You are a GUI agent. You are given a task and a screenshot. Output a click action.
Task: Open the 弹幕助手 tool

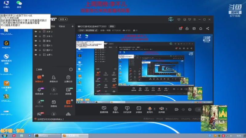click(x=39, y=79)
